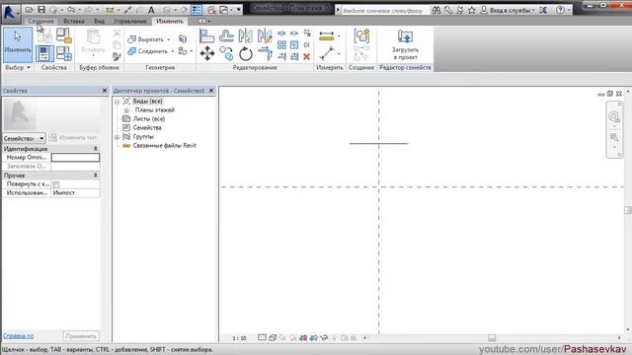Viewport: 632px width, 355px height.
Task: Open the Семейство type selector dropdown
Action: tap(24, 138)
